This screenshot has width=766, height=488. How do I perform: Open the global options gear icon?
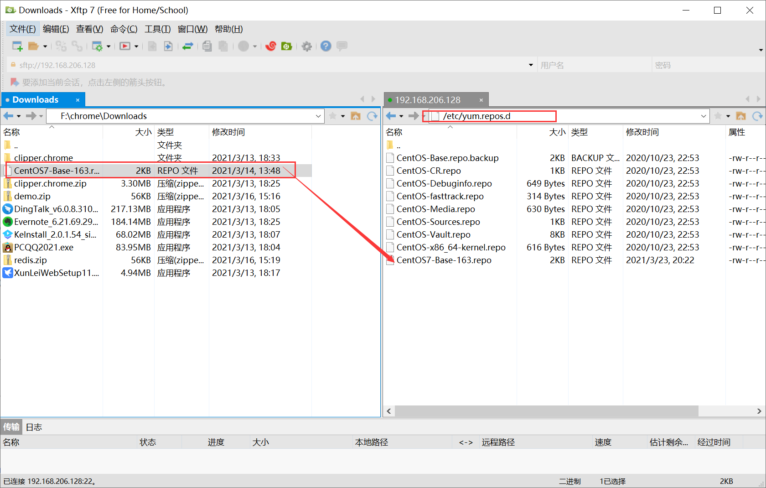[x=306, y=46]
